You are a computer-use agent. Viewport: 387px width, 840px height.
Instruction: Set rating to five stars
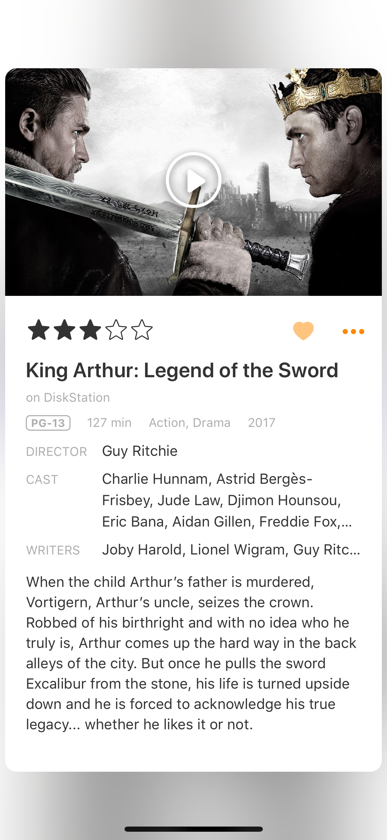coord(142,330)
